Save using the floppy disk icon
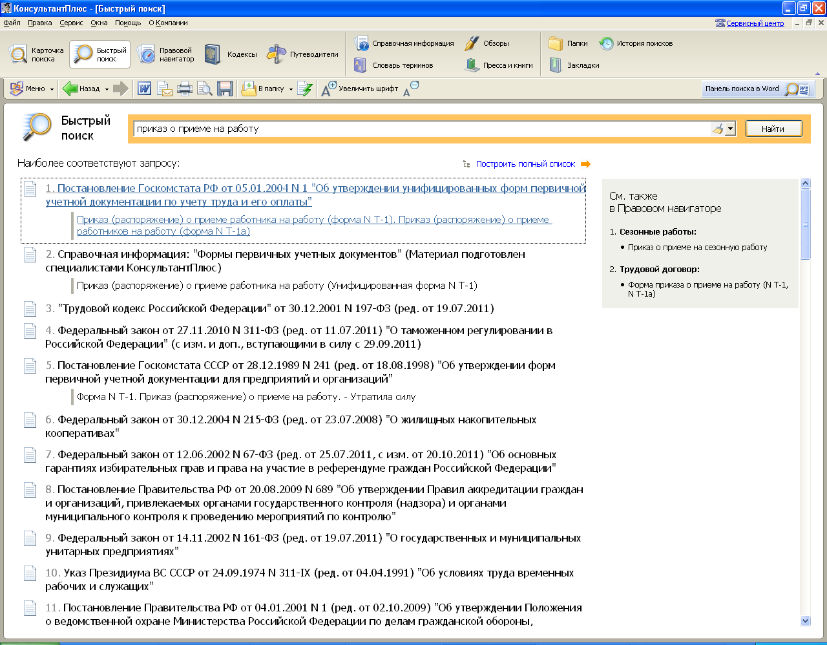The image size is (827, 645). [x=225, y=89]
